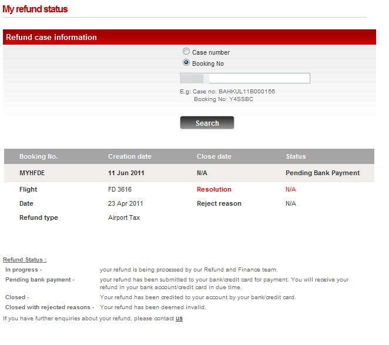The width and height of the screenshot is (389, 345).
Task: Click the Search button
Action: coord(207,123)
